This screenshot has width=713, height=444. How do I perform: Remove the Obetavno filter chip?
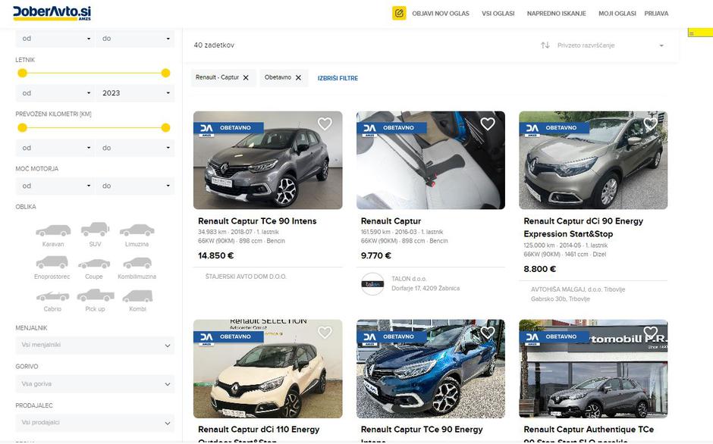coord(297,77)
